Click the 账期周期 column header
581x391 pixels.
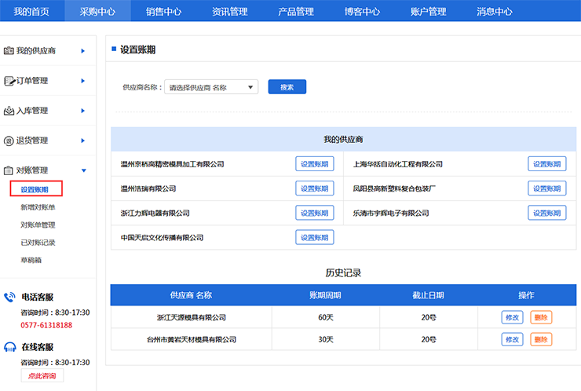pos(325,295)
